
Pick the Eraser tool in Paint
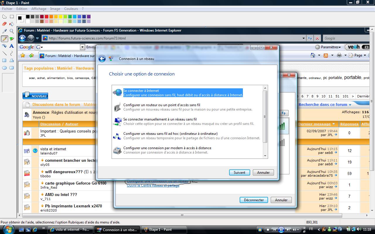[4, 24]
